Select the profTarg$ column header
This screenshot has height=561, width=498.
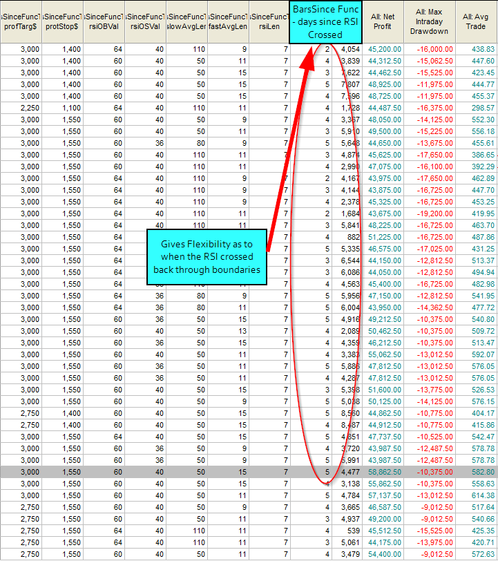click(x=21, y=21)
